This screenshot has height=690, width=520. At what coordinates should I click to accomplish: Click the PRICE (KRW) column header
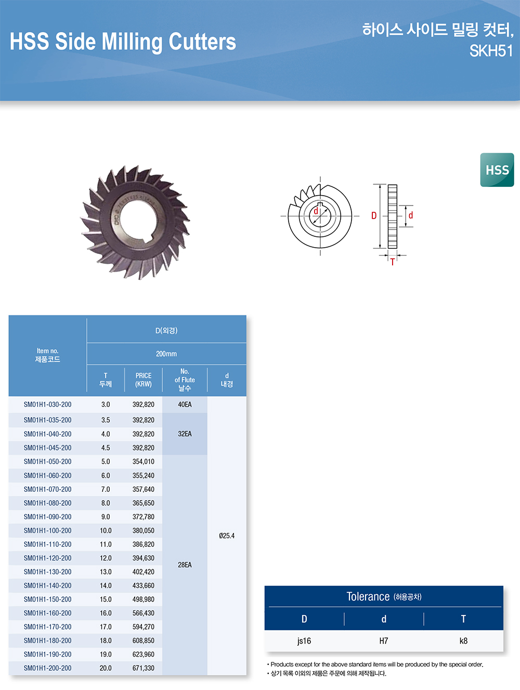(x=144, y=380)
